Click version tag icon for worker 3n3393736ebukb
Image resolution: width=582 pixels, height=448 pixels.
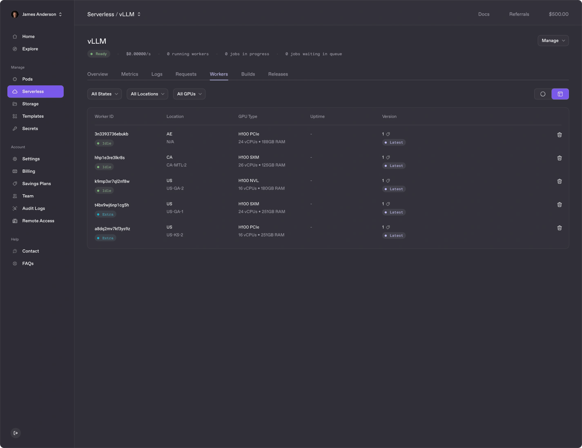tap(388, 134)
